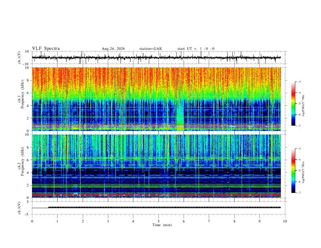
Task: Click the dark blue 4 kHz band in ch.2
Action: click(x=156, y=171)
